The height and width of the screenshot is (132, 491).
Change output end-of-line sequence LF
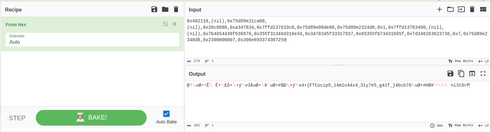coord(484,125)
